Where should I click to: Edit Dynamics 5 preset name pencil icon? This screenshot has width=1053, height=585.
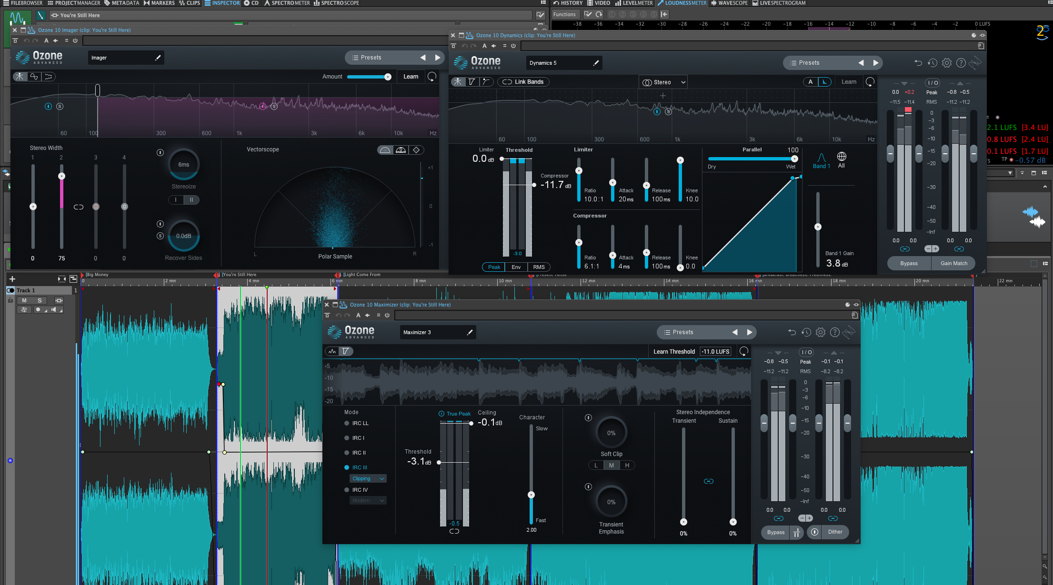click(596, 63)
